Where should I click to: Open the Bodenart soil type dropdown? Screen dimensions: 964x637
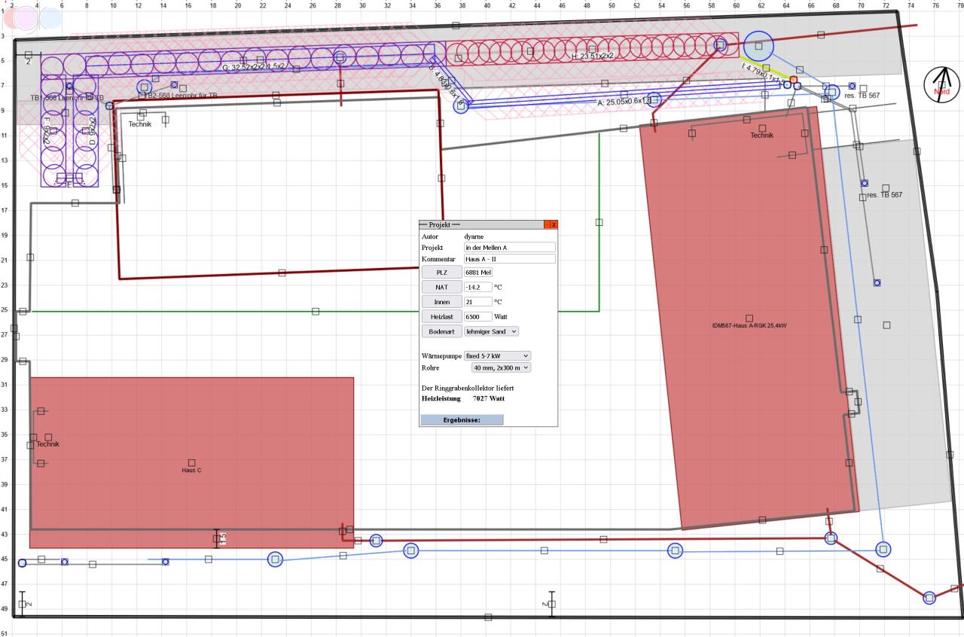click(x=491, y=331)
